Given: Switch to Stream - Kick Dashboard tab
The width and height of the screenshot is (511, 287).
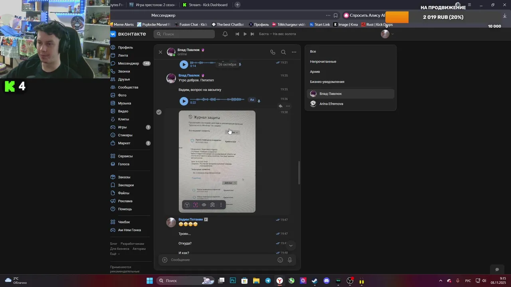Looking at the screenshot, I should [x=205, y=5].
